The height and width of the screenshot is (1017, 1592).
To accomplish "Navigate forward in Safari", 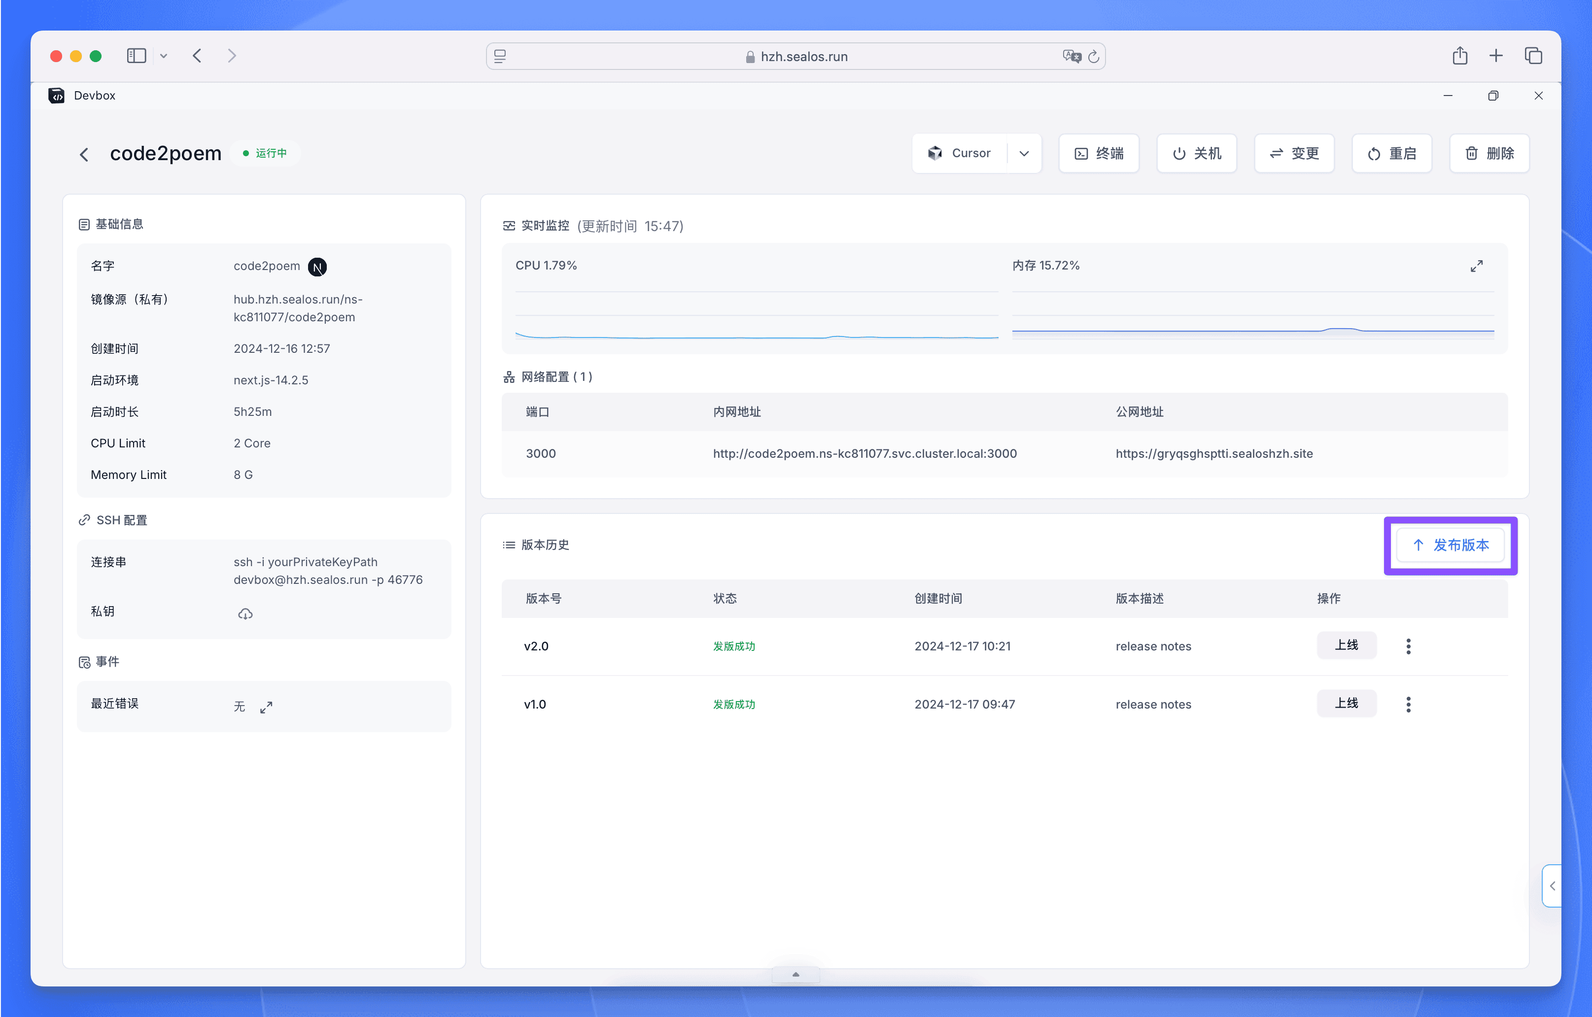I will (231, 56).
